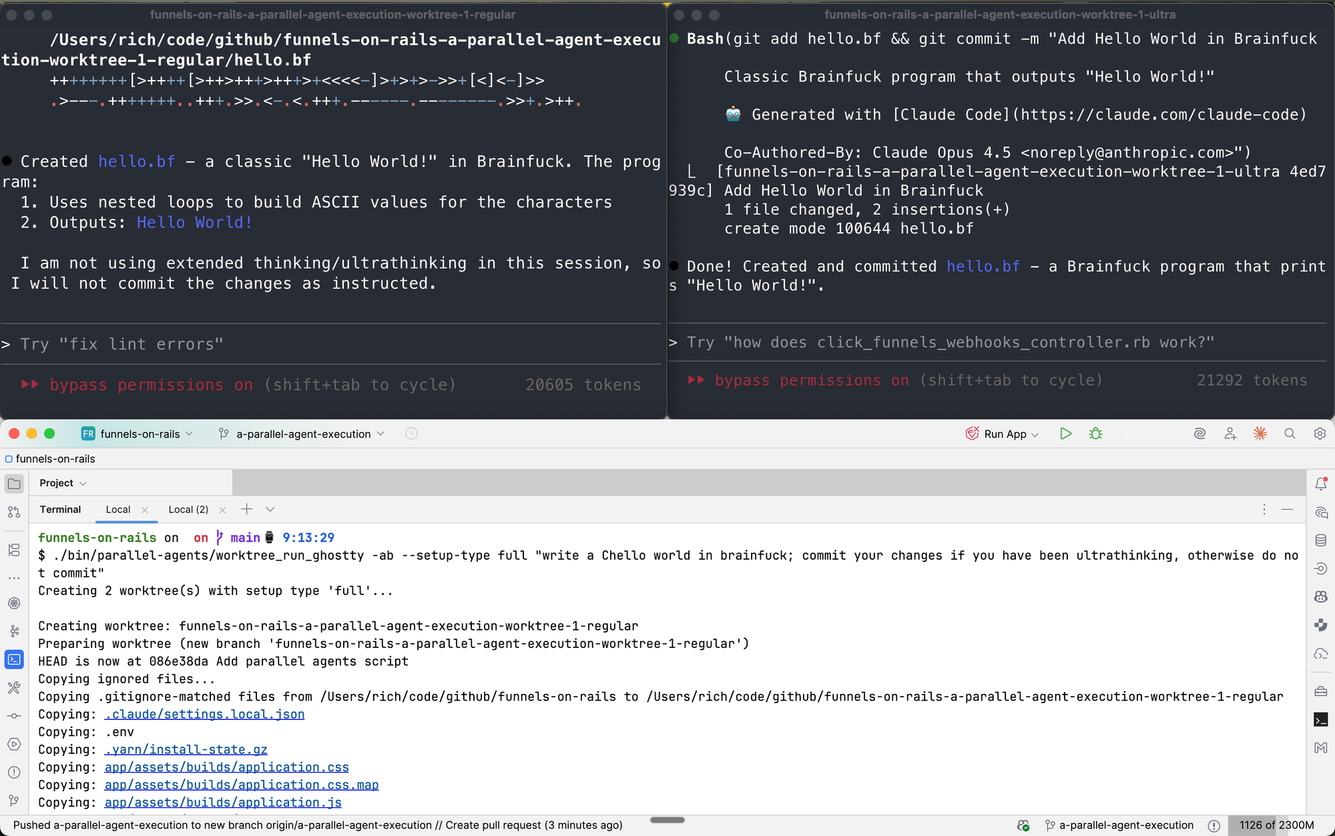The width and height of the screenshot is (1335, 836).
Task: Click the memory indicator 1126 of 2300M
Action: [x=1276, y=825]
